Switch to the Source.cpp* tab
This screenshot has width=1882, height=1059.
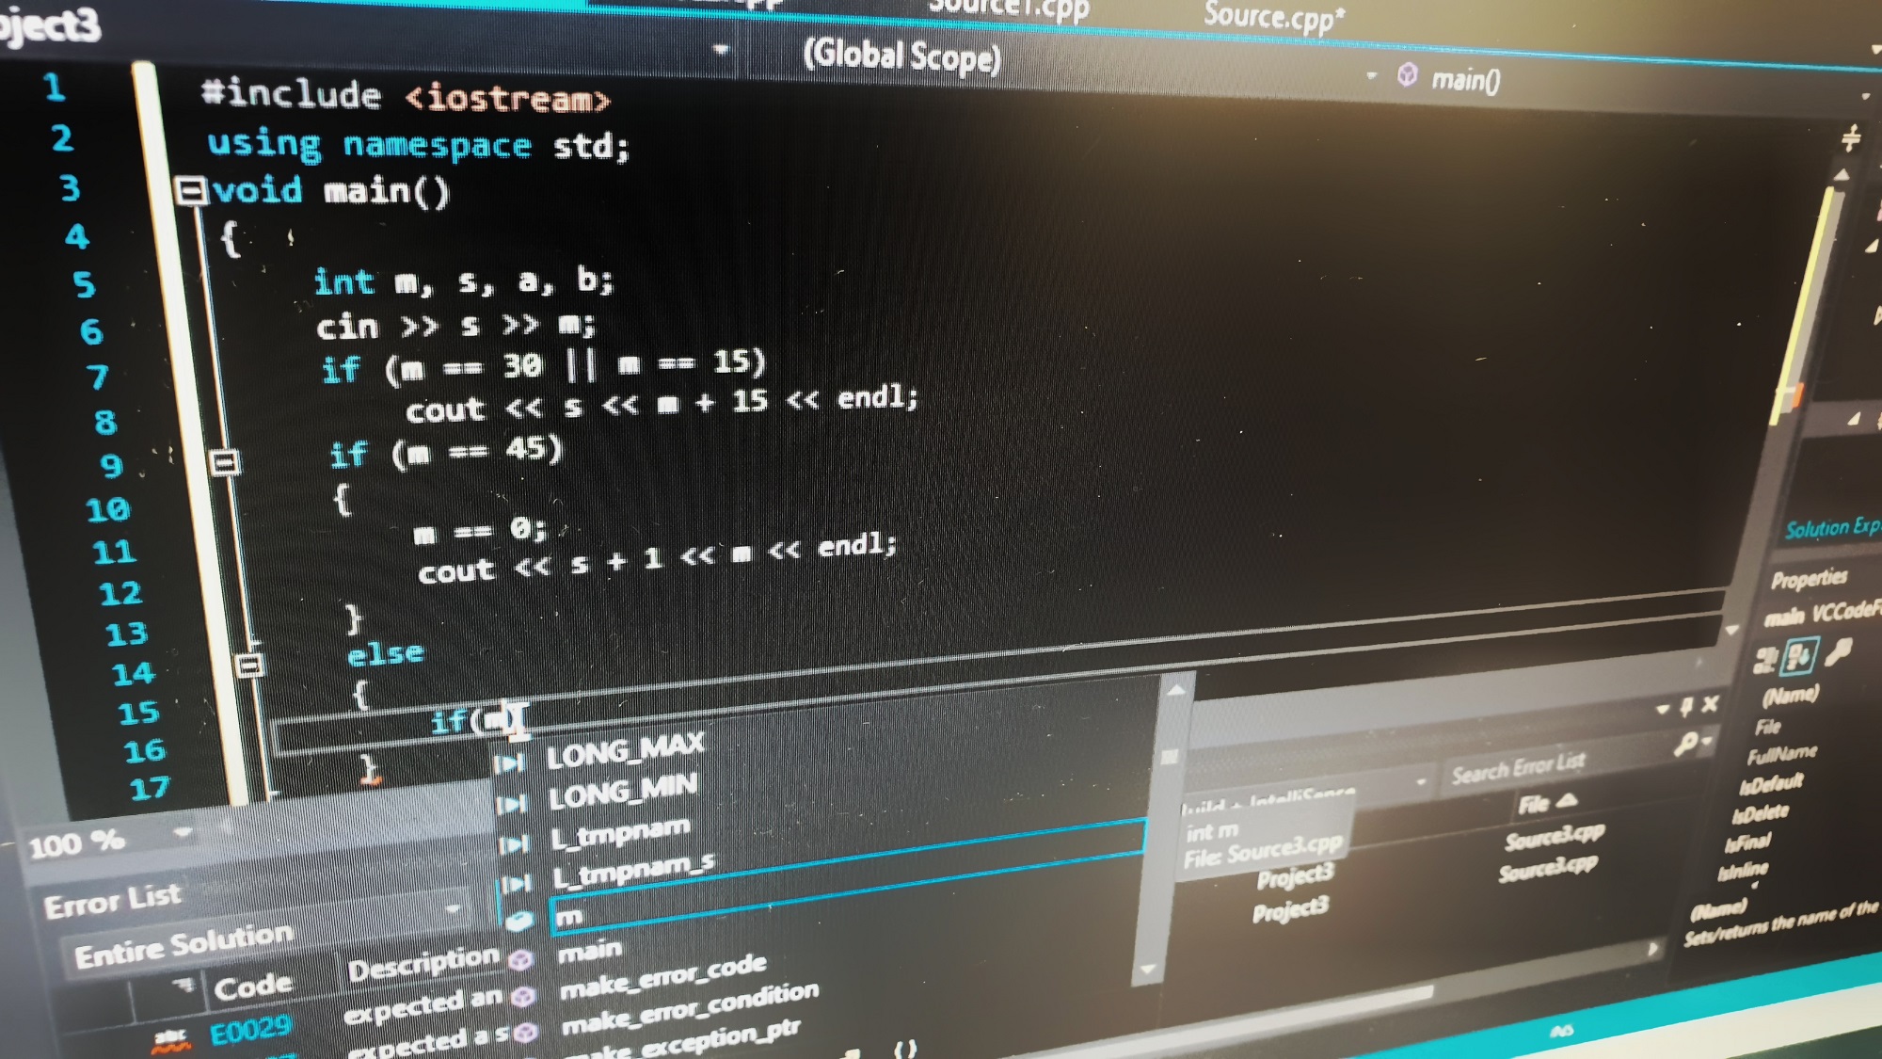pyautogui.click(x=1274, y=17)
